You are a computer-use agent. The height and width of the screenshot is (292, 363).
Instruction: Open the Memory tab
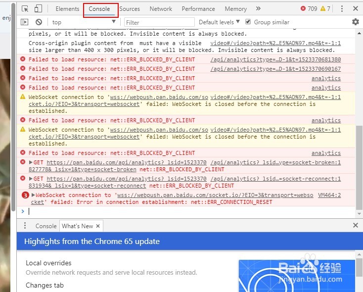point(236,9)
